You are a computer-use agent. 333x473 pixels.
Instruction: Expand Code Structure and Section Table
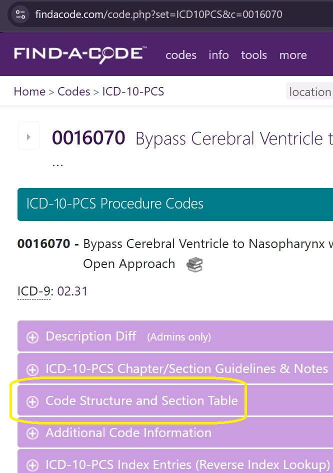(141, 400)
